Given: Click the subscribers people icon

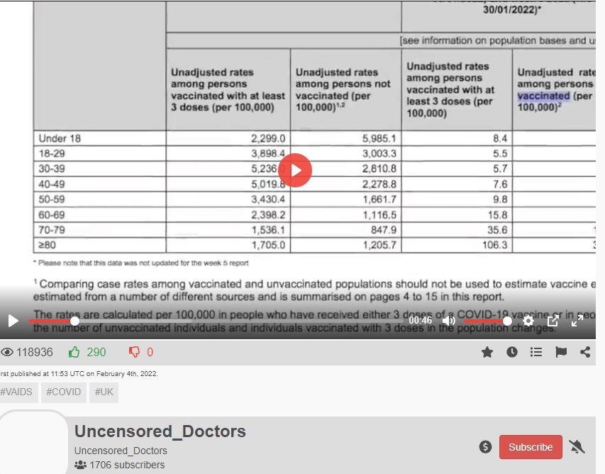Looking at the screenshot, I should [80, 465].
